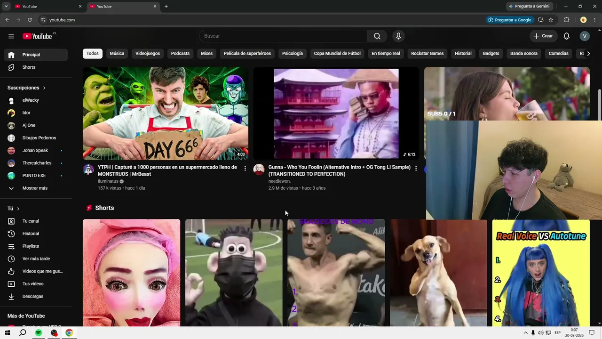
Task: Show hidden system tray icons
Action: [526, 333]
